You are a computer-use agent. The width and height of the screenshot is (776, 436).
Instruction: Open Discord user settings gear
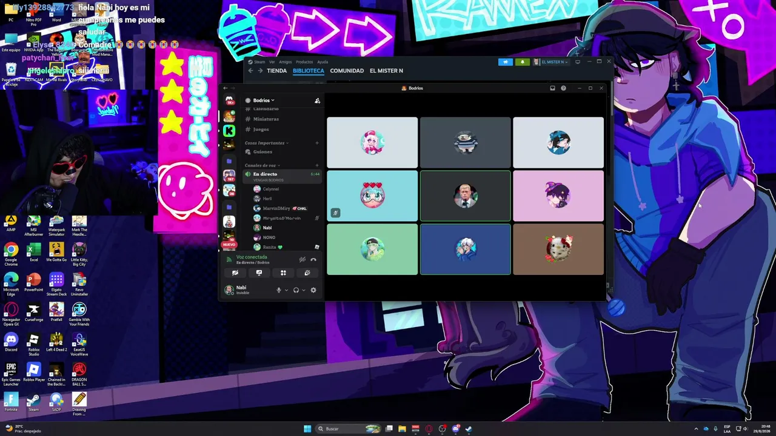coord(313,290)
